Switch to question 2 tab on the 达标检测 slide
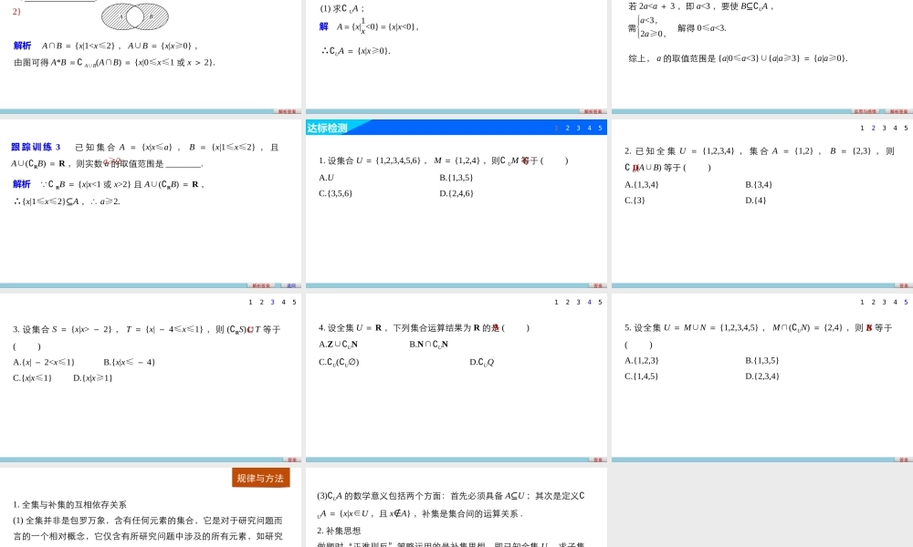913x547 pixels. pos(568,129)
